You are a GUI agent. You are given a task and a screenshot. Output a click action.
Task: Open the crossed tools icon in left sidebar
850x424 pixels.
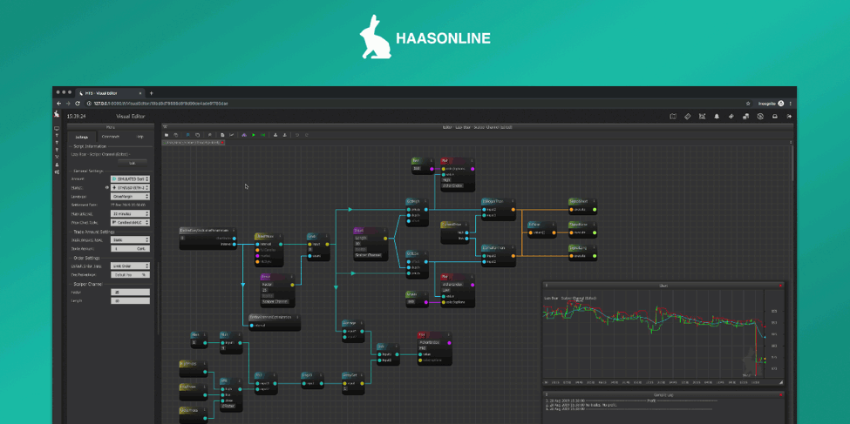point(57,157)
